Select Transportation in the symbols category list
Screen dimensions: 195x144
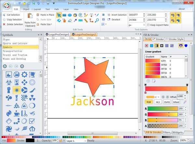pos(21,51)
